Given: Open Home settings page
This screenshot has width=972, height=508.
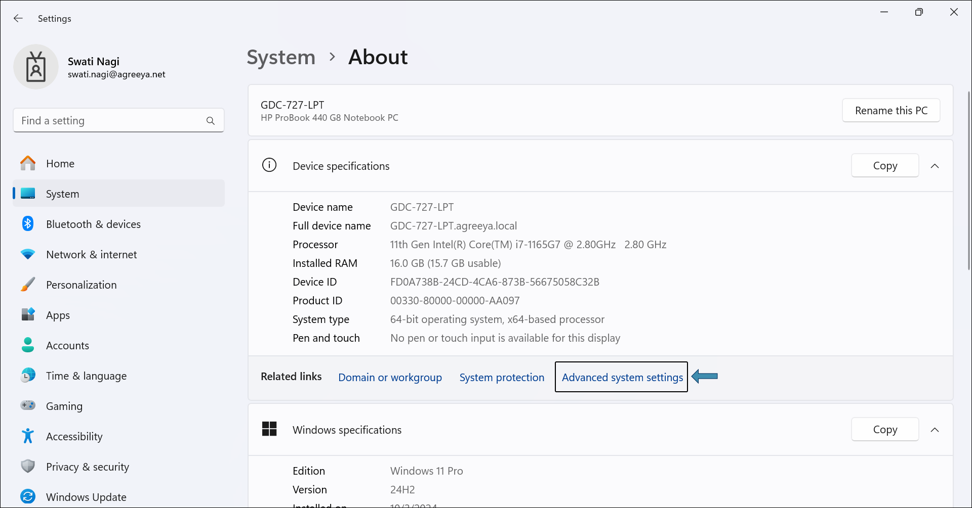Looking at the screenshot, I should (x=118, y=163).
